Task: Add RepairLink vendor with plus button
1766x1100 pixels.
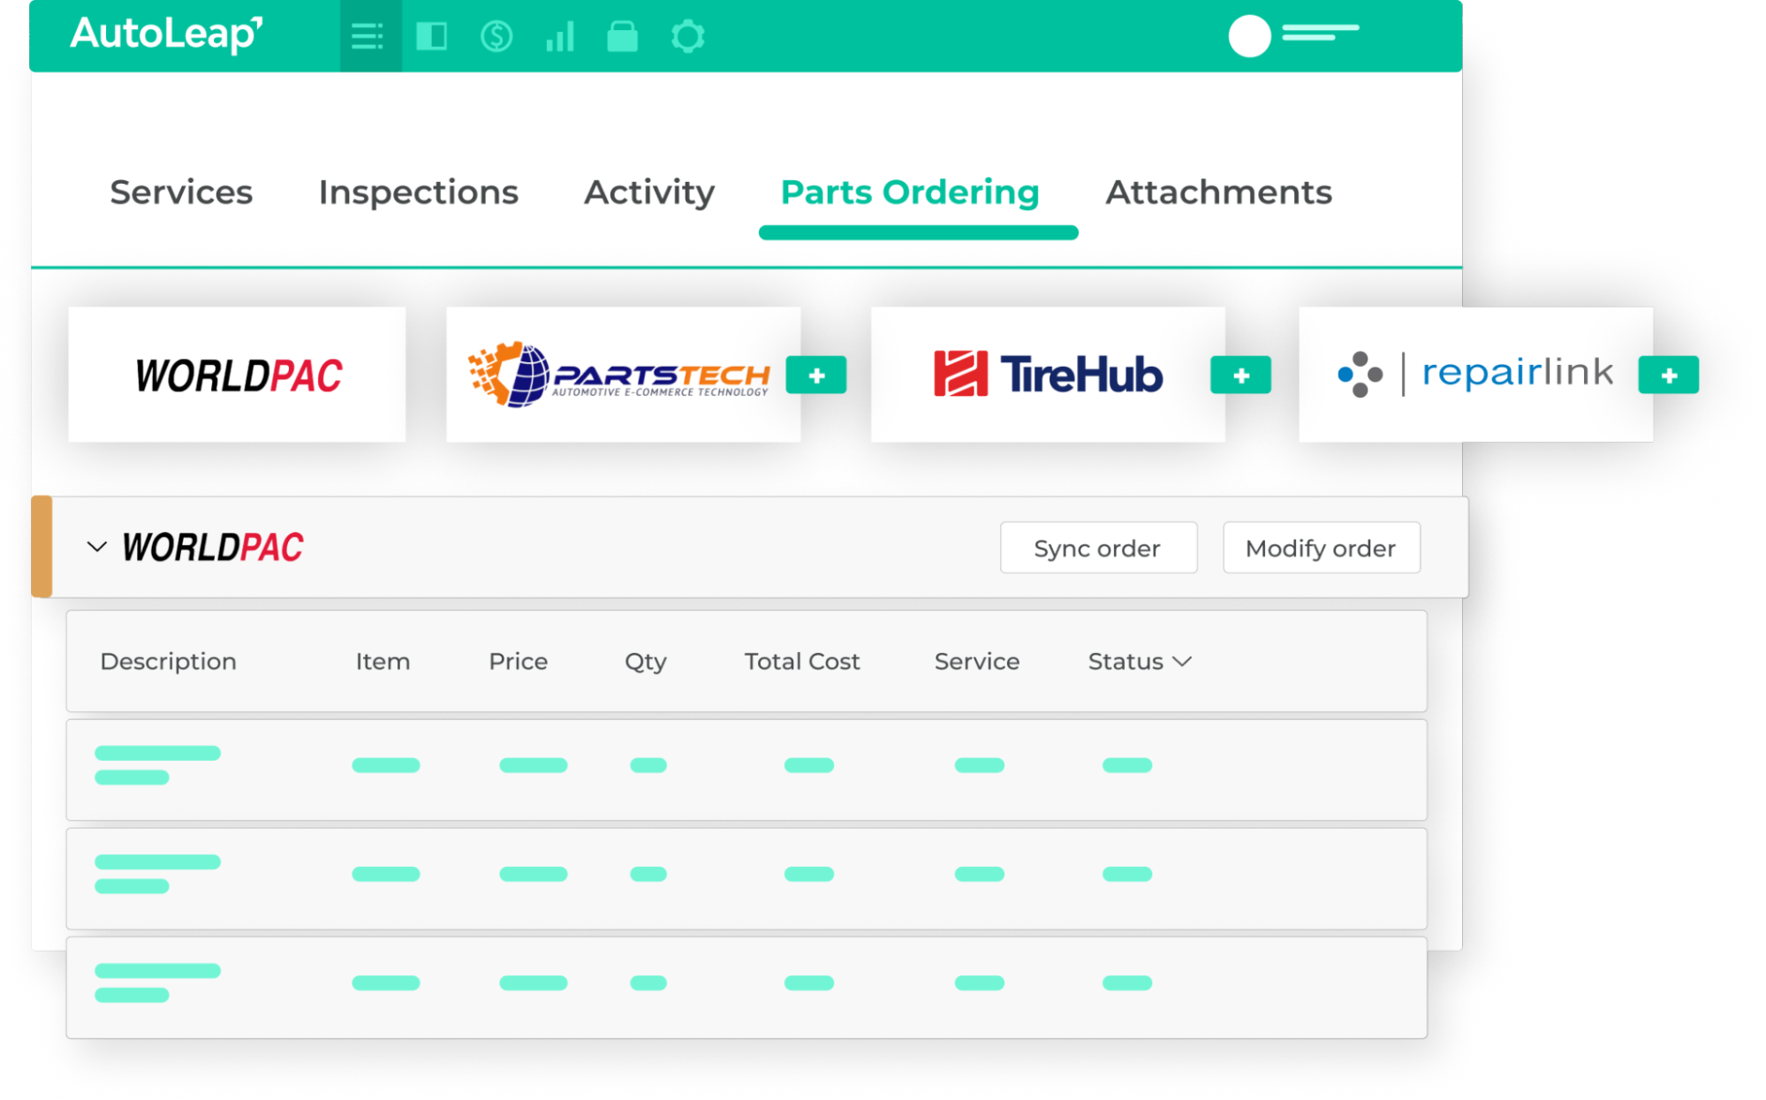Action: point(1668,375)
